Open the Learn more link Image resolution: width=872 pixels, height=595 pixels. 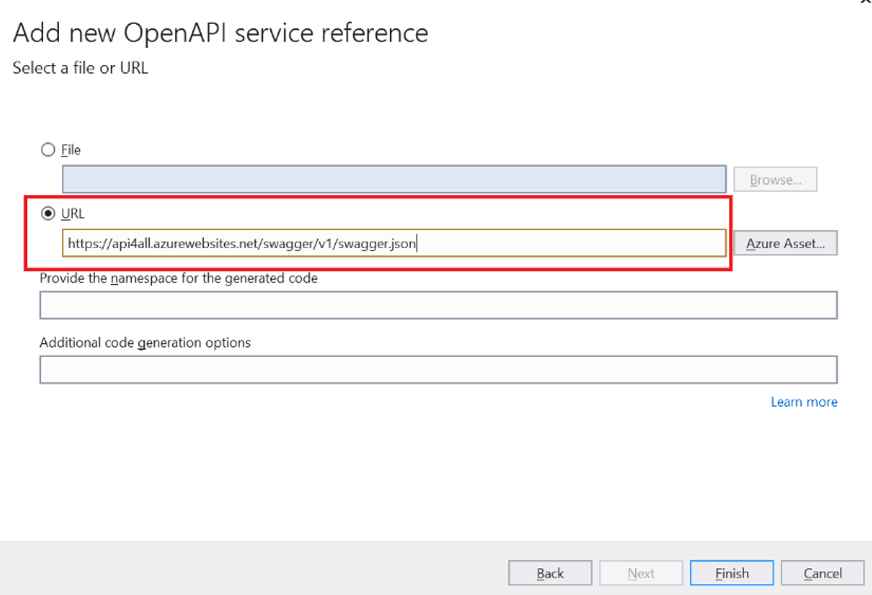[x=804, y=402]
